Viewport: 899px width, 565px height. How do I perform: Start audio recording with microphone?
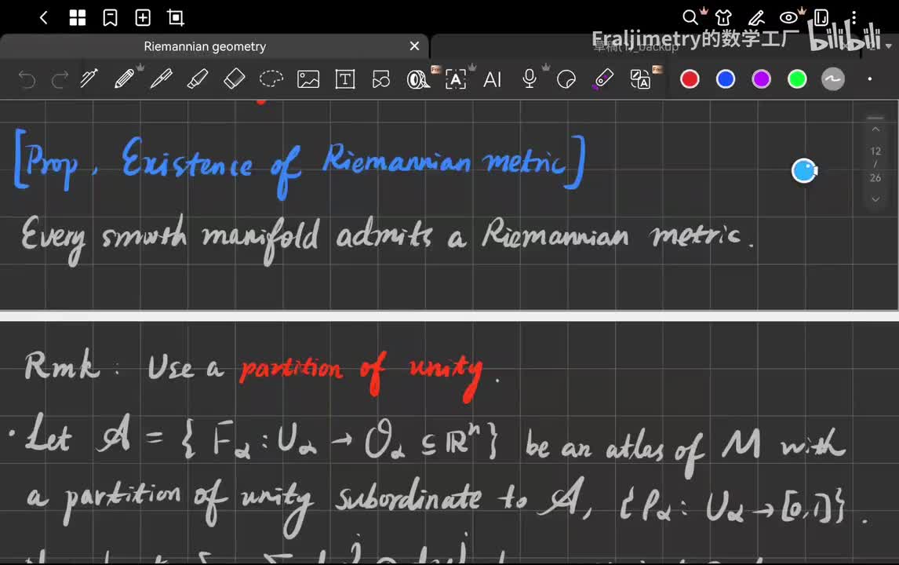tap(530, 78)
